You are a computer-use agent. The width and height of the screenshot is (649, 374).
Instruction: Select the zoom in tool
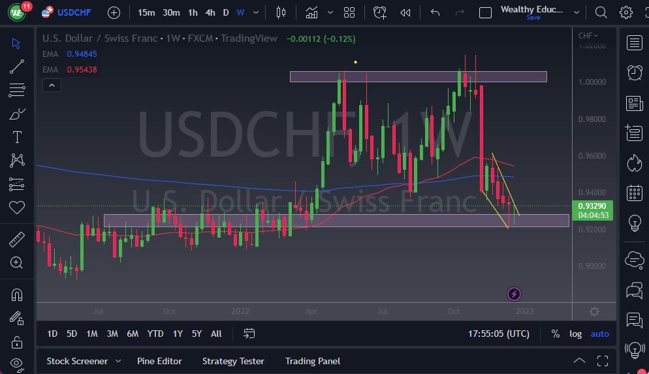(x=16, y=262)
